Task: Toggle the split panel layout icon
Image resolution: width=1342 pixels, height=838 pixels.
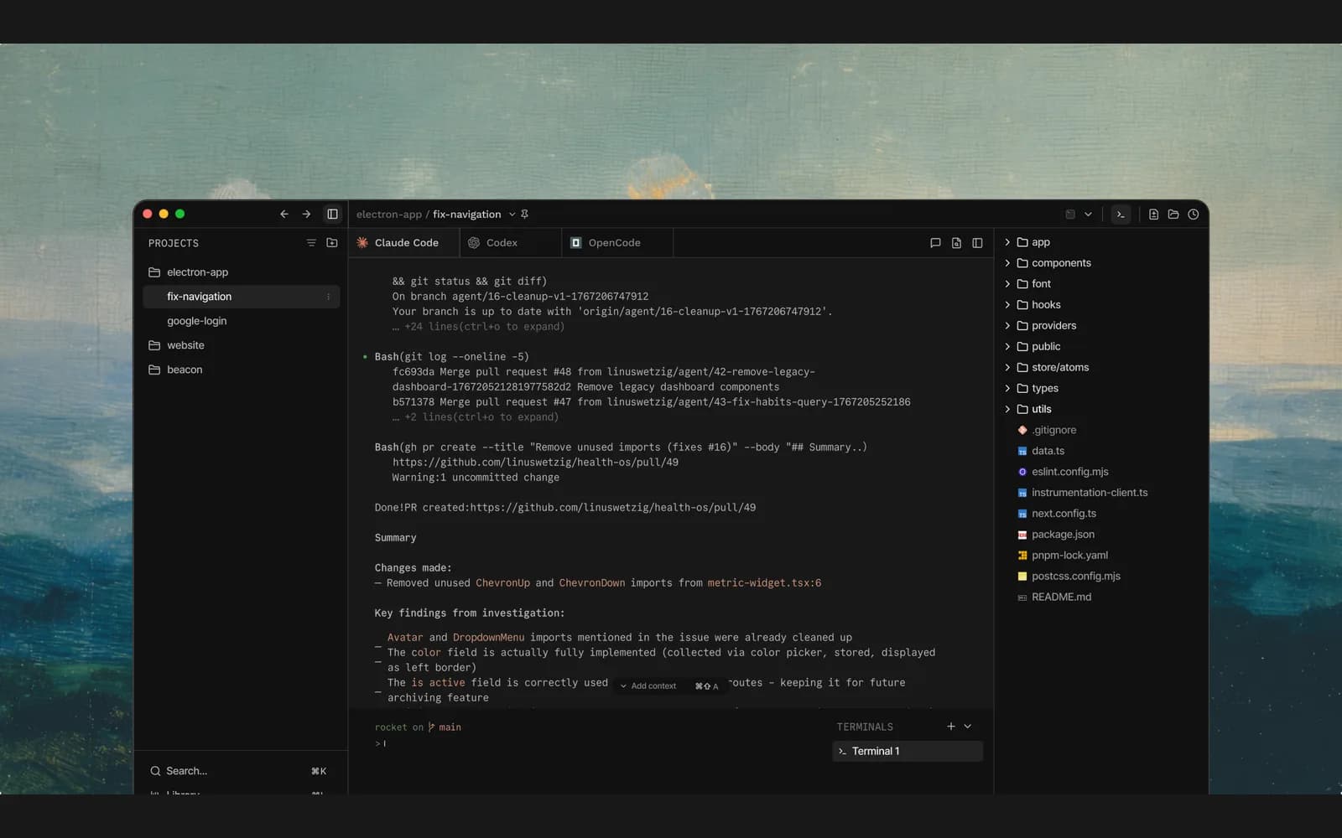Action: 977,243
